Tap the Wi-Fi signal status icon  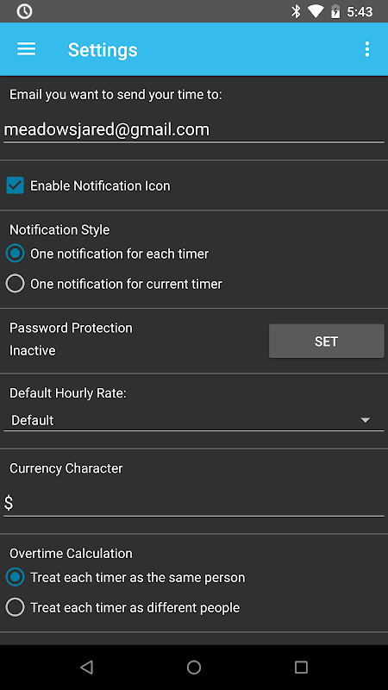pos(316,11)
